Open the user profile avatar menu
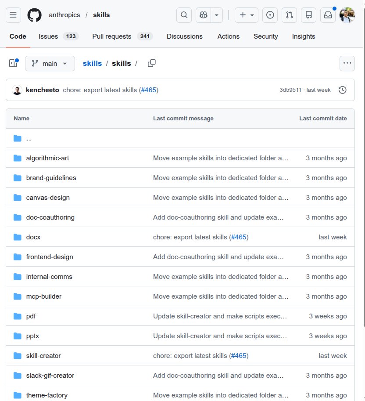 tap(347, 15)
